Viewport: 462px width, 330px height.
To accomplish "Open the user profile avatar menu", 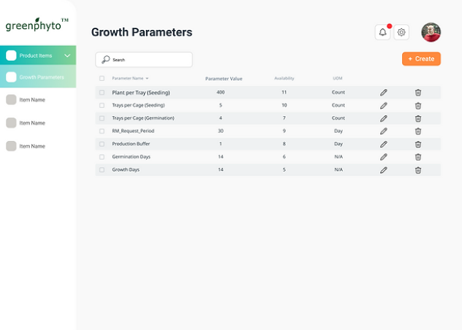I will tap(431, 32).
